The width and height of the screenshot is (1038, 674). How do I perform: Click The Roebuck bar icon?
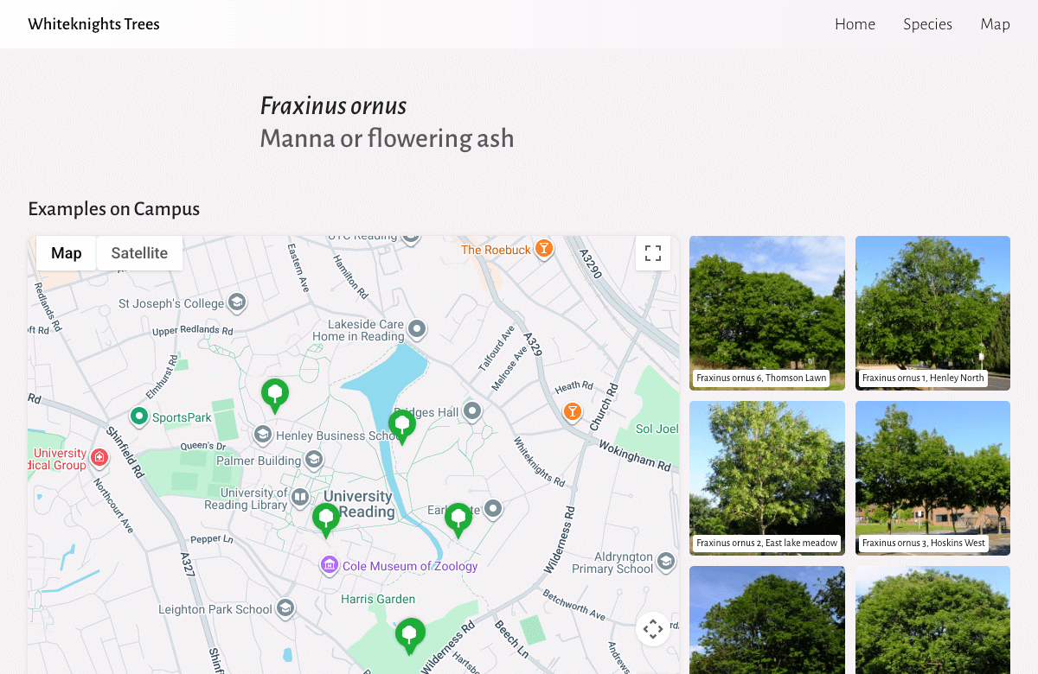tap(544, 249)
